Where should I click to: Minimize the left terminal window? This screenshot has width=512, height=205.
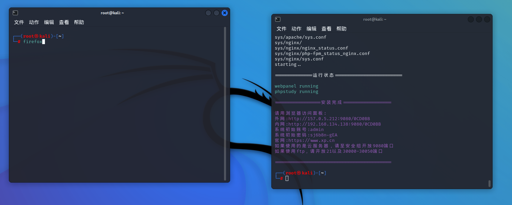tap(208, 13)
